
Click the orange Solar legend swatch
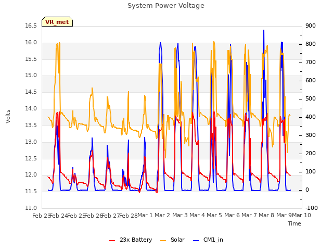(163, 241)
